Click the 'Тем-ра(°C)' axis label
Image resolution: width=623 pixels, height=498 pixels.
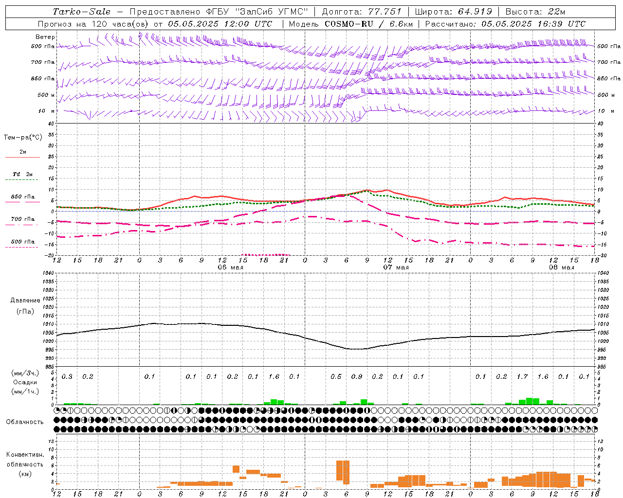tap(23, 138)
